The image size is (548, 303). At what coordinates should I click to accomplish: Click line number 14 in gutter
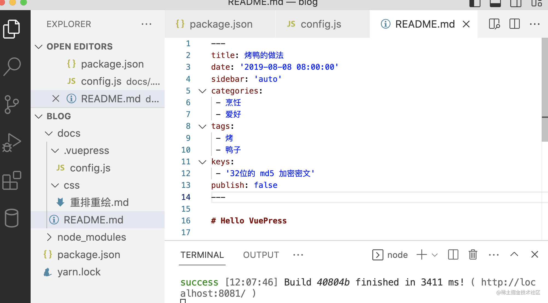point(186,197)
